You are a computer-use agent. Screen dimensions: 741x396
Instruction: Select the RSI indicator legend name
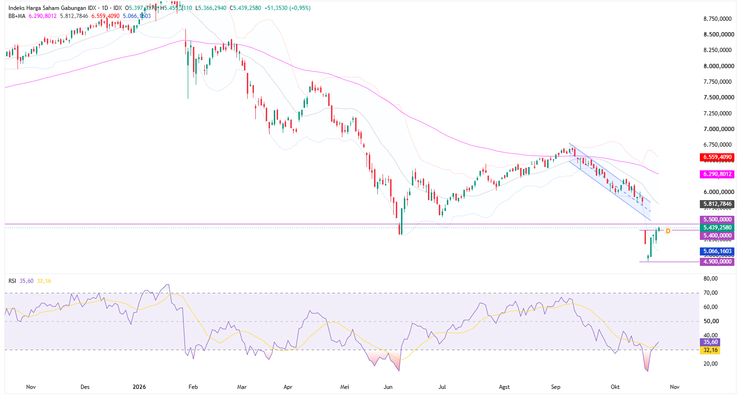click(12, 281)
